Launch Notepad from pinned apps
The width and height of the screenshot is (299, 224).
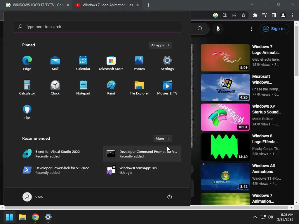(x=83, y=87)
